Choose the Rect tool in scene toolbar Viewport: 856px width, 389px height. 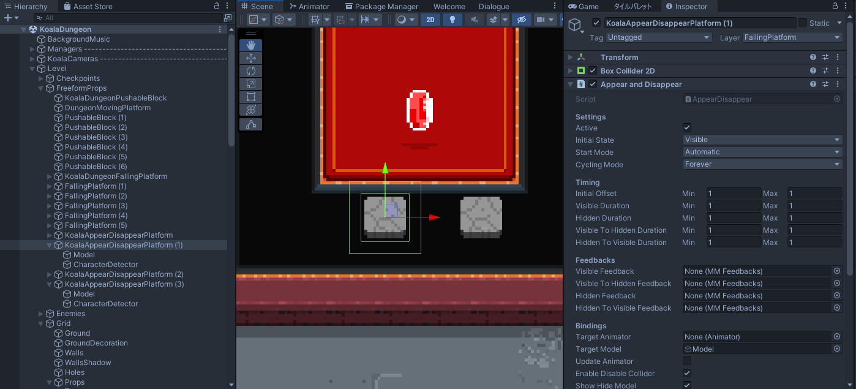click(x=251, y=97)
